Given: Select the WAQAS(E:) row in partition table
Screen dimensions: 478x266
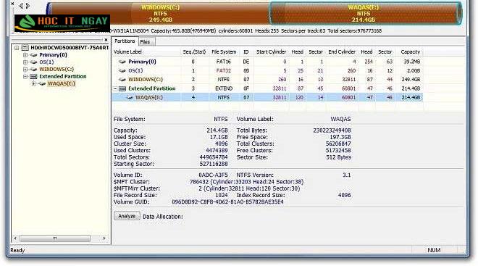Looking at the screenshot, I should click(268, 98).
